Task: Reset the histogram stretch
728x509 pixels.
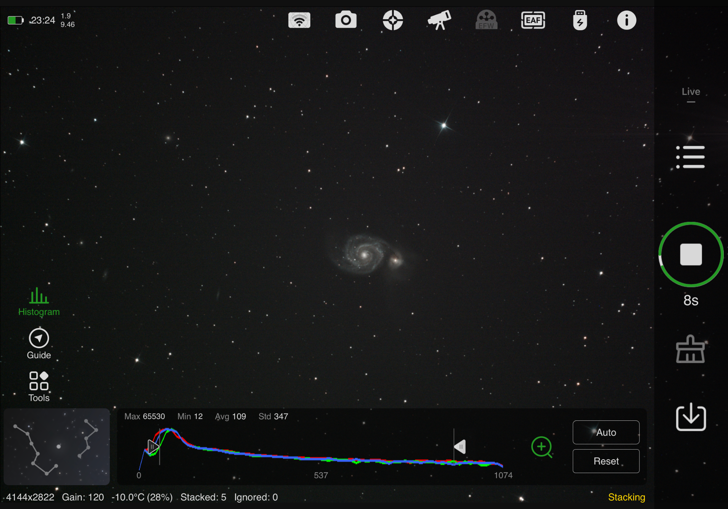Action: (x=606, y=461)
